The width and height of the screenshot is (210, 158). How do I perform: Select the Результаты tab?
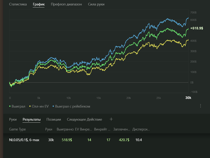coord(31,119)
